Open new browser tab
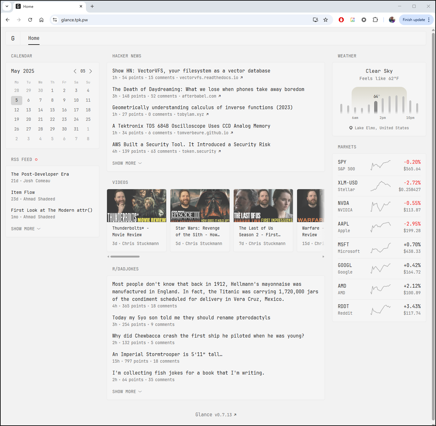Image resolution: width=436 pixels, height=426 pixels. [x=92, y=6]
